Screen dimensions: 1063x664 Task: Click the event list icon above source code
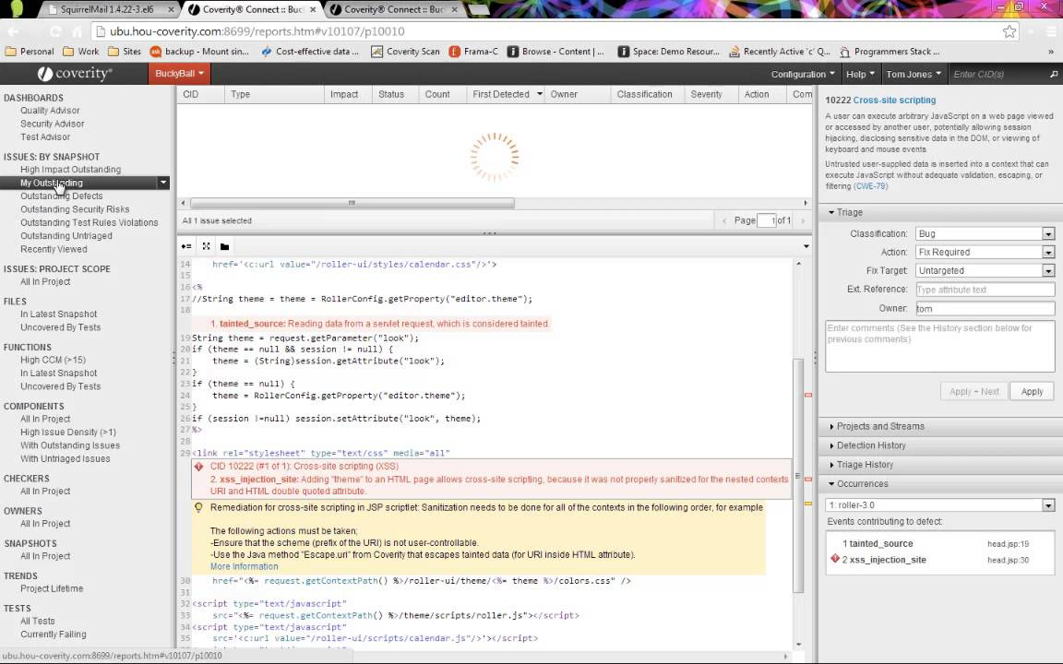[186, 246]
